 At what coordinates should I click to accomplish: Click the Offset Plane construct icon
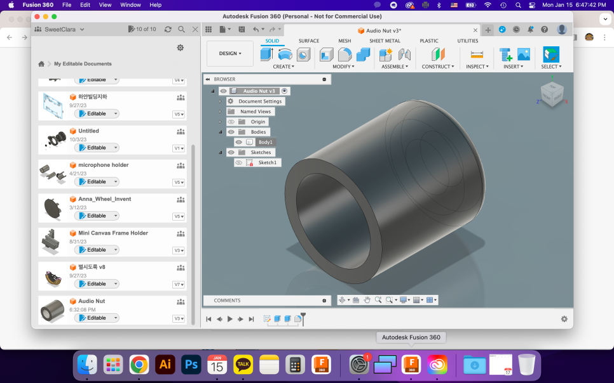pos(438,55)
